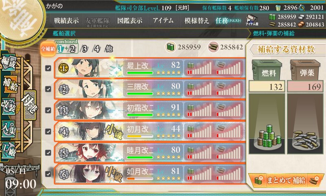
Task: Open the アイテム屋 item shop icon
Action: 252,20
